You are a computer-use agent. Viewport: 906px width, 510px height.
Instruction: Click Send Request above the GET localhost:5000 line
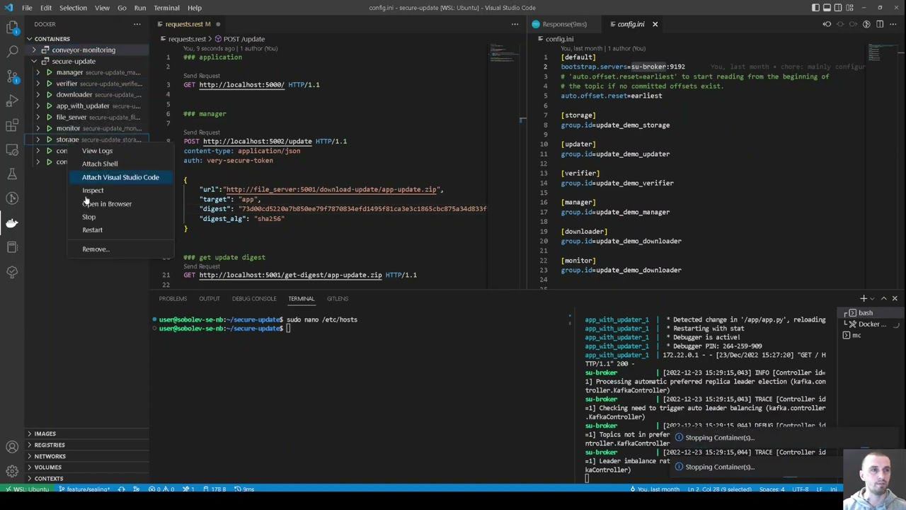(202, 76)
